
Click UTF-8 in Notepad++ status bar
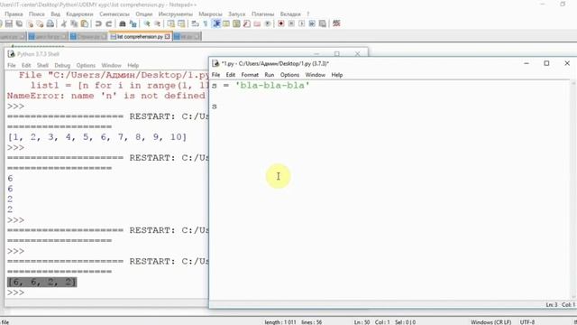point(527,322)
